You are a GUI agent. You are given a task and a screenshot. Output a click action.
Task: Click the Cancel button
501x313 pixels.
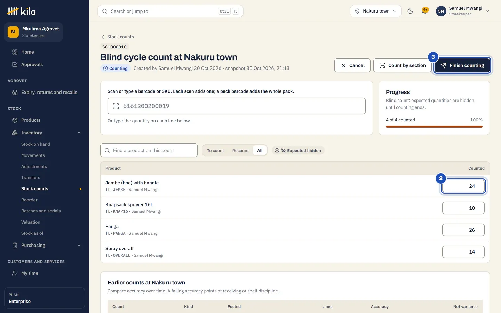point(352,65)
